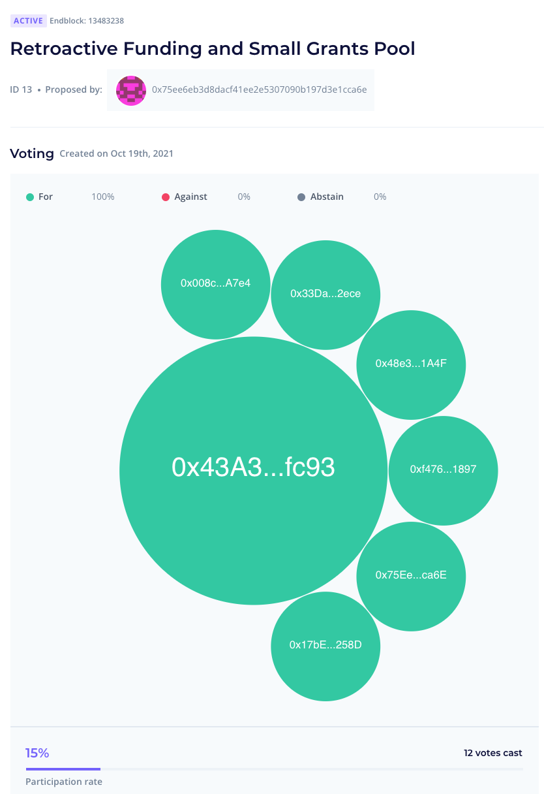Viewport: 544px width, 794px height.
Task: Click the Against legend label
Action: [190, 197]
